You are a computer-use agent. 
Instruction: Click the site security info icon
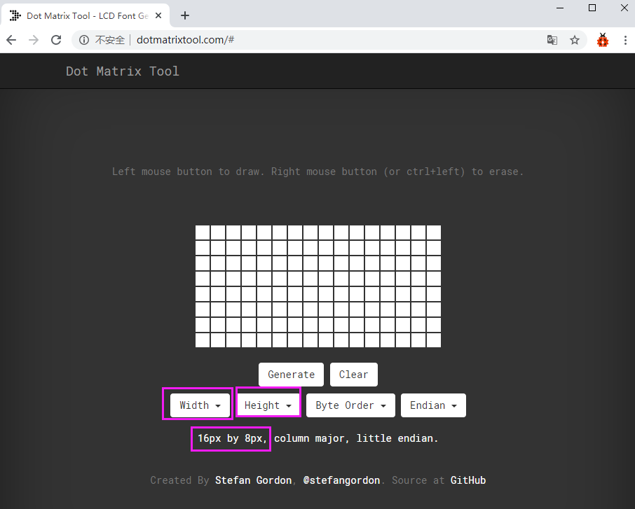pyautogui.click(x=84, y=40)
